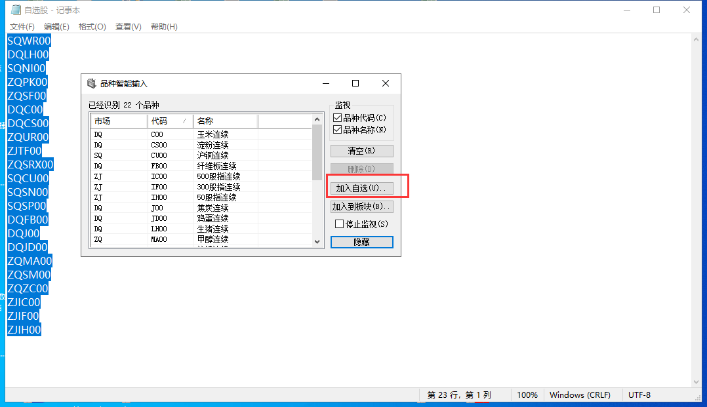Click the 第 23 行, 第 1 列 status entry
707x407 pixels.
[x=459, y=395]
